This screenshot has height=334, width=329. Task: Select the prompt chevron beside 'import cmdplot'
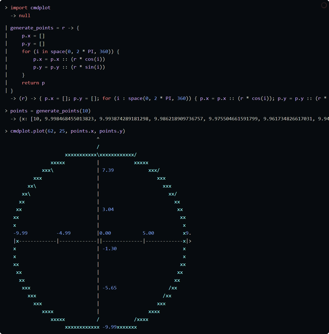coord(6,8)
